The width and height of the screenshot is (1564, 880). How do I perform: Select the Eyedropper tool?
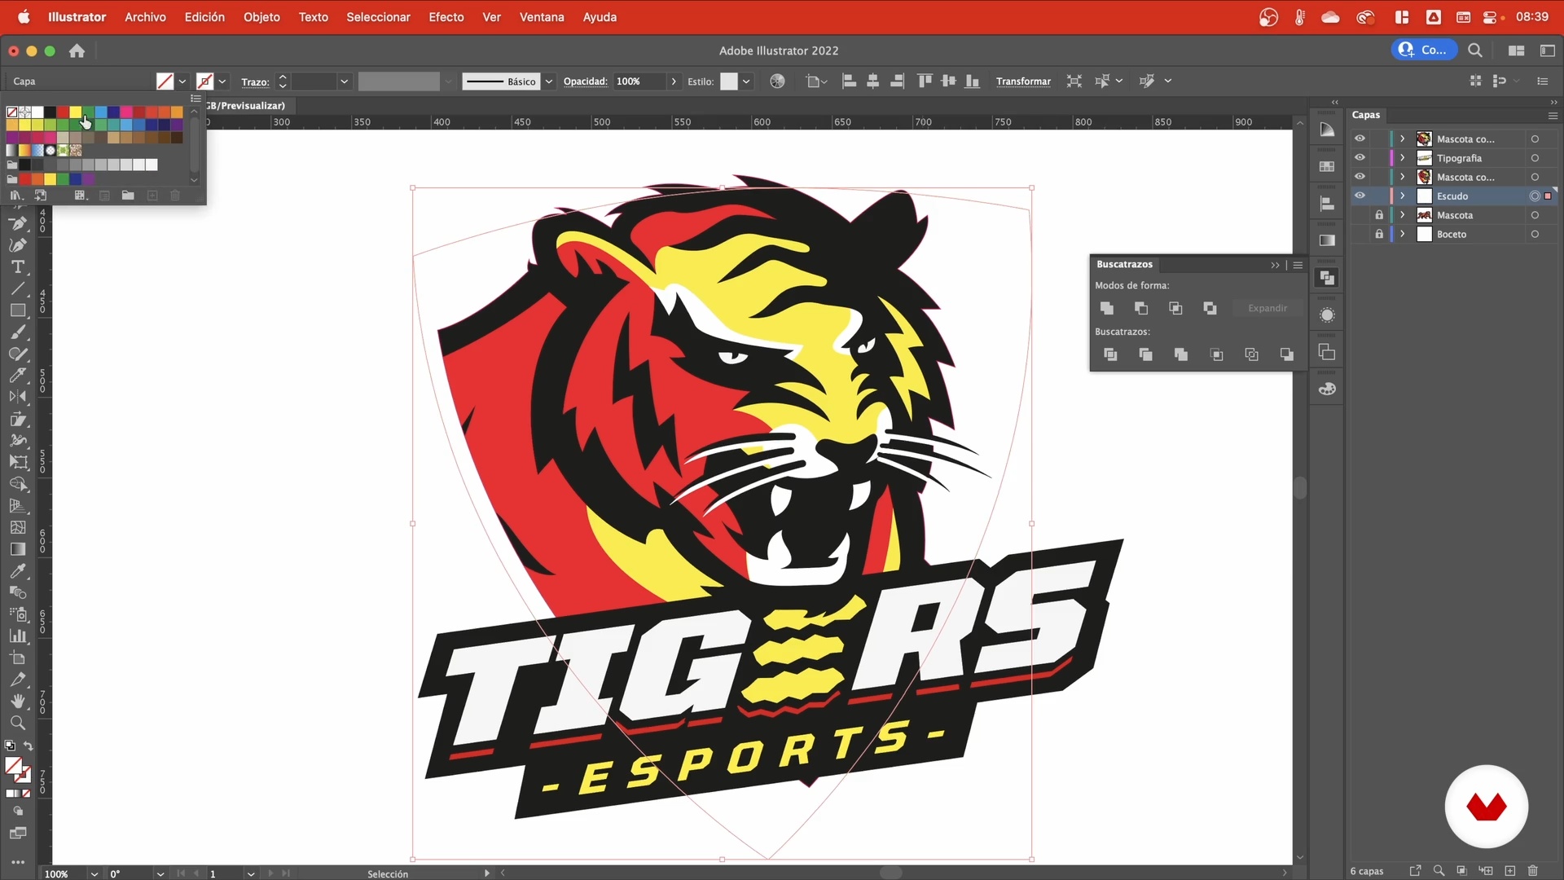click(x=17, y=571)
